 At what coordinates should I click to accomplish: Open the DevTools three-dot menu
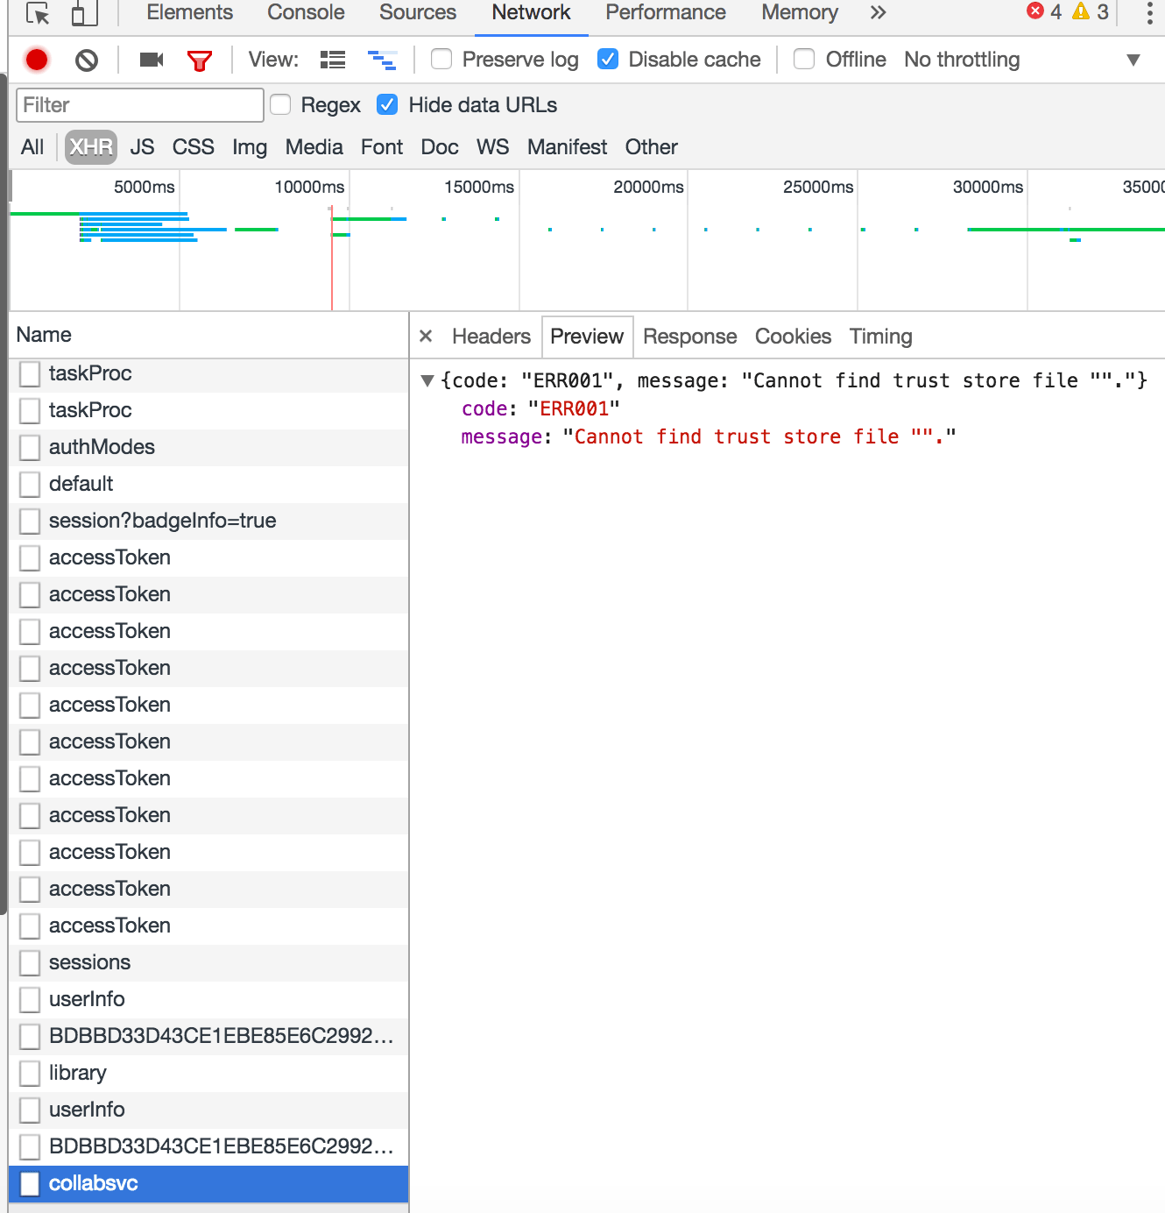coord(1149,12)
